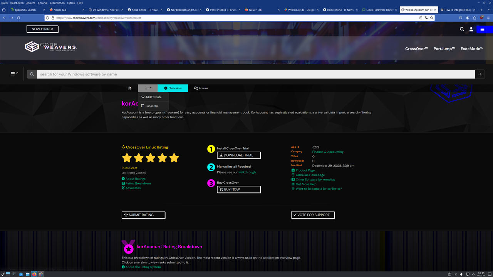Tick the Subscribe checkbox

143,106
